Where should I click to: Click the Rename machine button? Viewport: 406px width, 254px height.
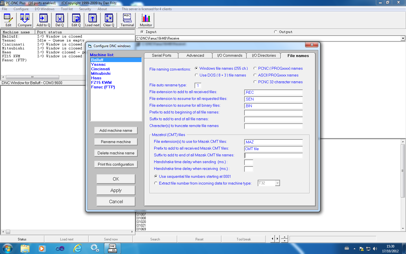tap(116, 142)
